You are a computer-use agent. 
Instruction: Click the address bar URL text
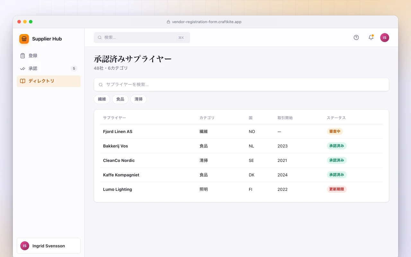coord(207,22)
